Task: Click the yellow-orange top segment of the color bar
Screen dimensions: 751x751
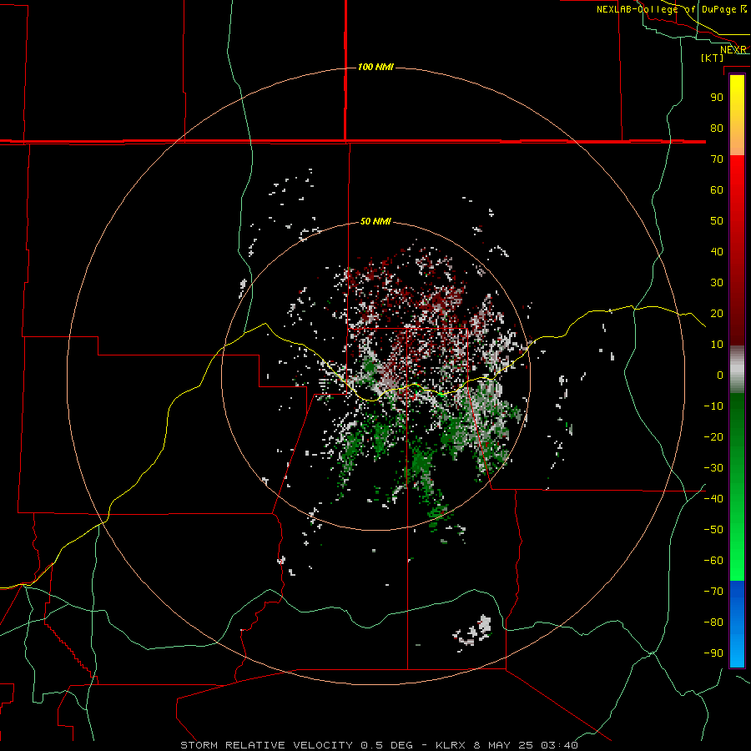Action: (737, 115)
